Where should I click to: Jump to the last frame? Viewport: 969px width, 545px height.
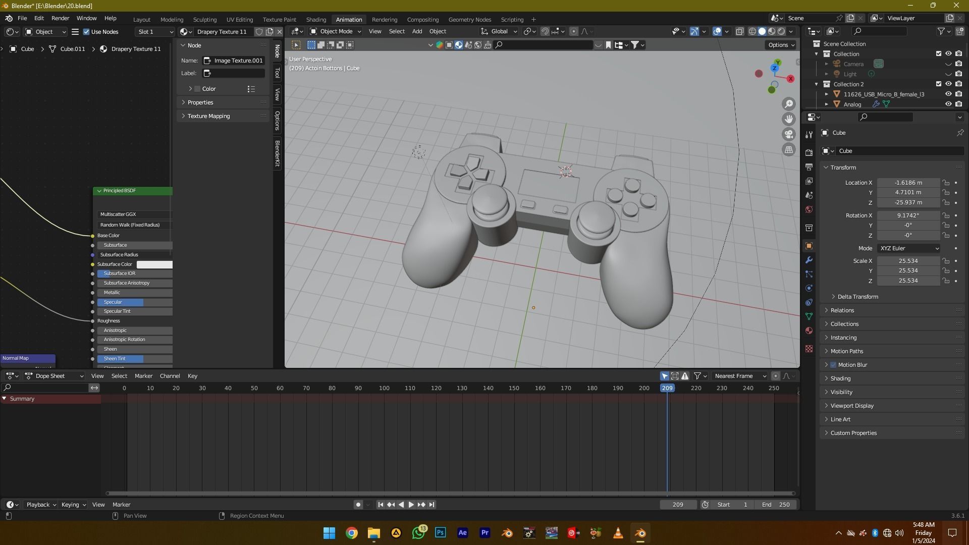(432, 505)
